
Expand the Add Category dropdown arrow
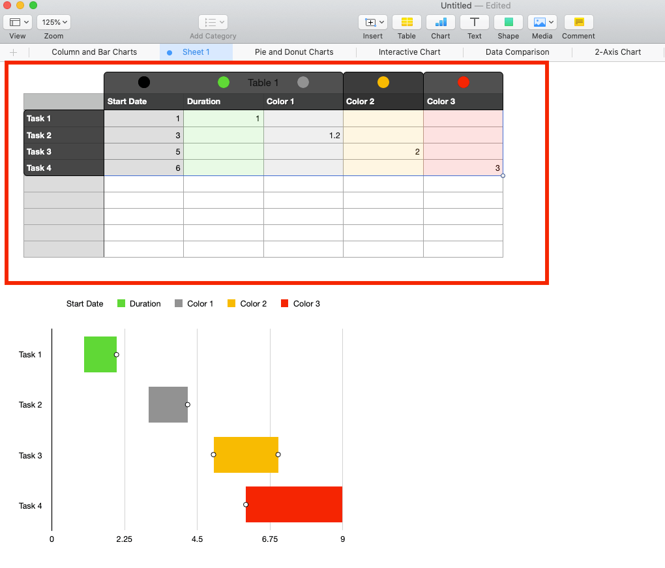click(221, 22)
